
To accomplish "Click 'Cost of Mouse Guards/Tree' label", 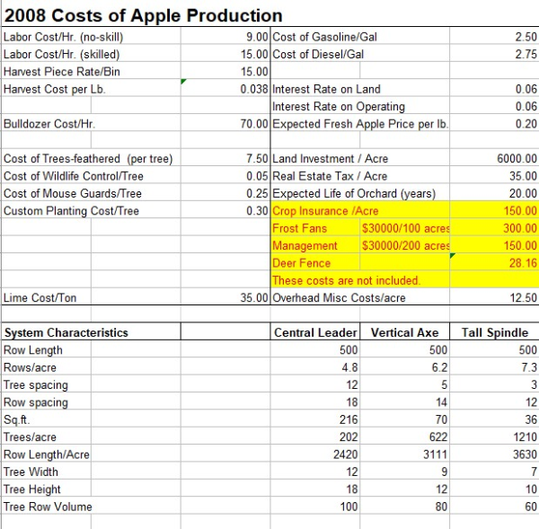I will 73,193.
